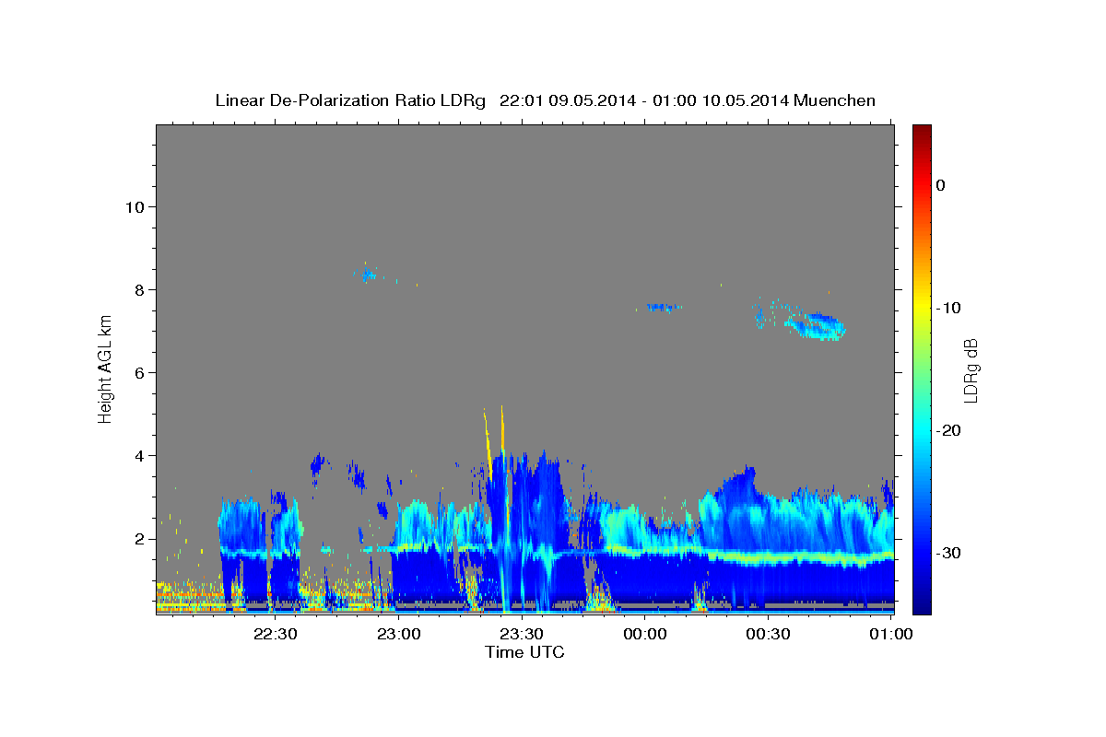Viewport: 1106px width, 737px height.
Task: Click the colorbar value -20
Action: click(x=949, y=430)
